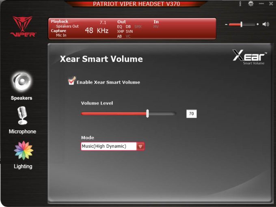Screen dimensions: 276x207
Task: Click the Xear Smart Volume logo
Action: point(250,57)
